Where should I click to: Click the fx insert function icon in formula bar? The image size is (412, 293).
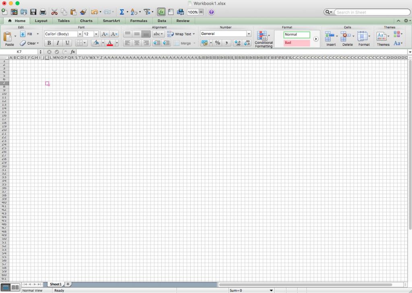73,52
